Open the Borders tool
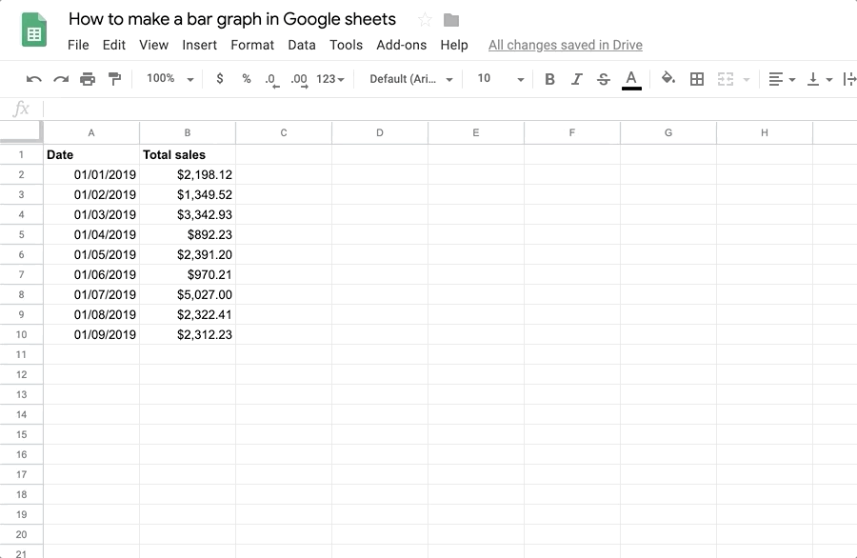This screenshot has width=857, height=558. point(697,79)
